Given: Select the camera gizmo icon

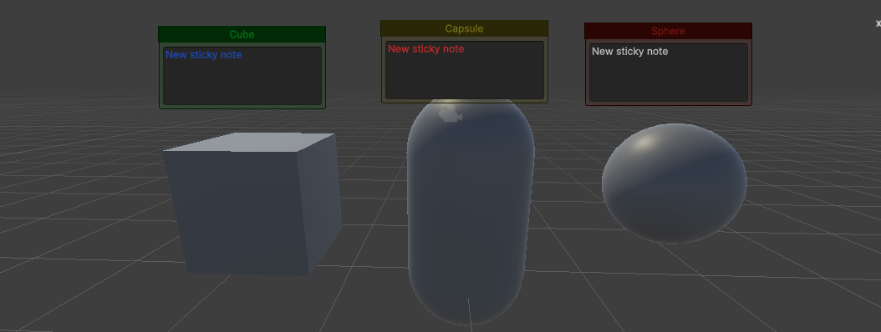Looking at the screenshot, I should (450, 113).
